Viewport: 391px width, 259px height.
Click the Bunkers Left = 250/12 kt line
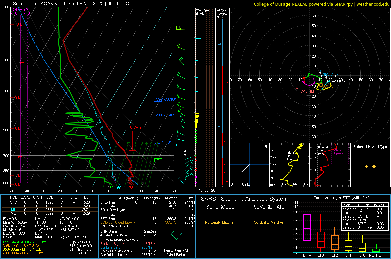pyautogui.click(x=129, y=247)
